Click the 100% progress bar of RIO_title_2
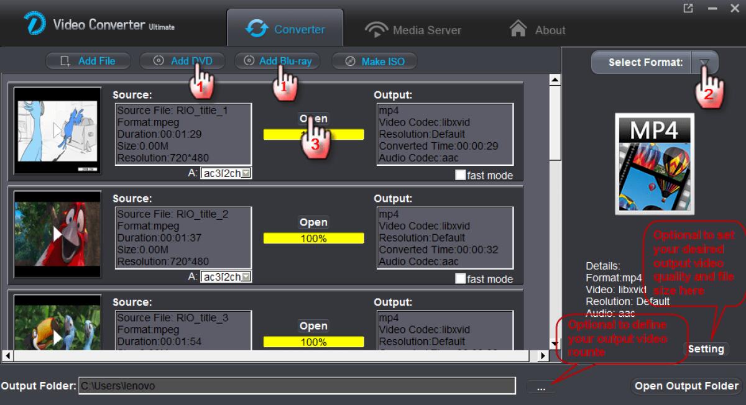Viewport: 746px width, 405px height. click(314, 238)
